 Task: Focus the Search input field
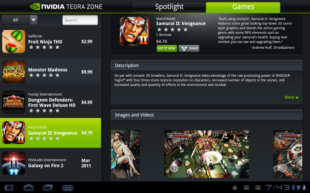80,20
